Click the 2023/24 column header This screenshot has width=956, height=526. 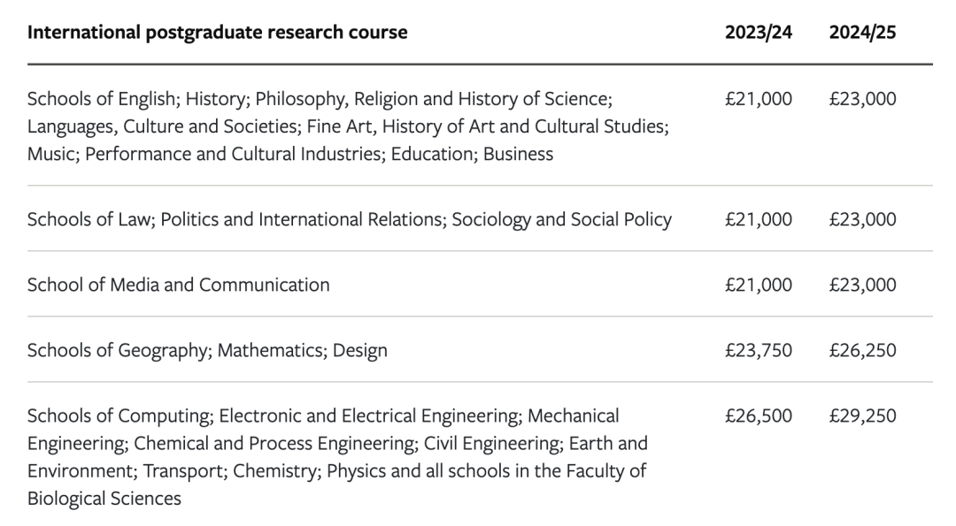(759, 33)
